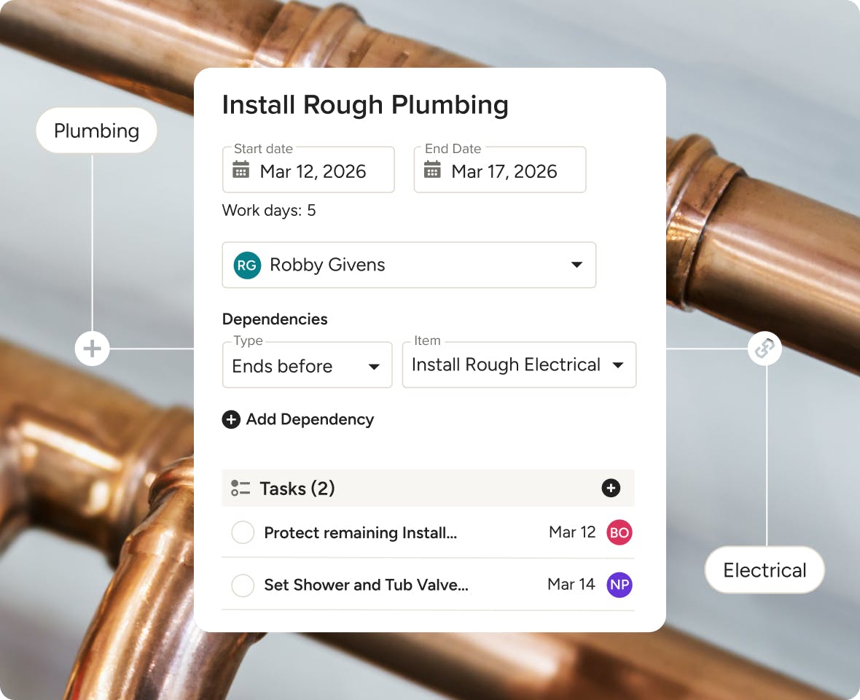The image size is (860, 700).
Task: Click the RG avatar for Robby Givens
Action: click(247, 265)
